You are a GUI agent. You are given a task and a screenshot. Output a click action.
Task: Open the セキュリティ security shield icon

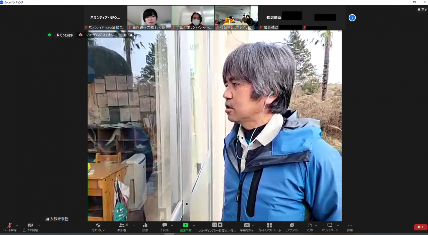[98, 225]
